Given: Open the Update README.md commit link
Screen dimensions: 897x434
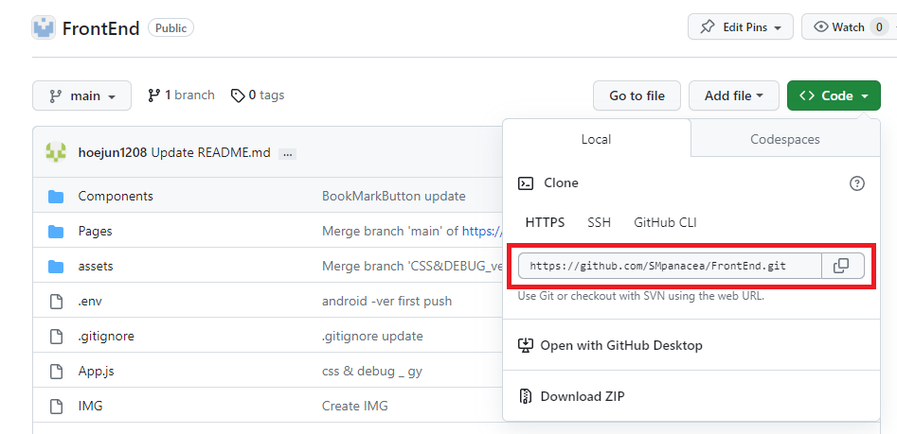Looking at the screenshot, I should (x=210, y=153).
